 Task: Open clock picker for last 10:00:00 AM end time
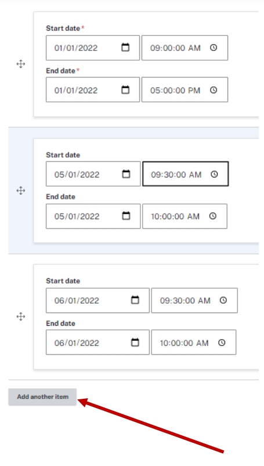pos(222,343)
